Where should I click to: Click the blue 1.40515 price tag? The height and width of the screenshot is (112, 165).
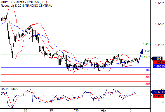pos(159,66)
